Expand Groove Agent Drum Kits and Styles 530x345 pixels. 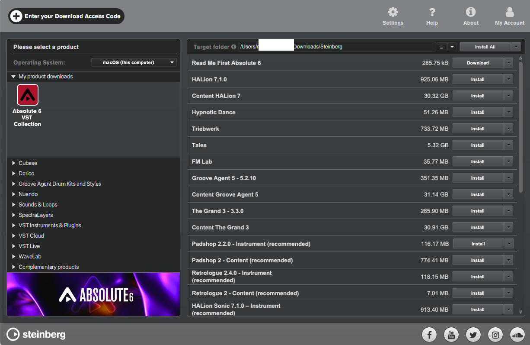[14, 184]
